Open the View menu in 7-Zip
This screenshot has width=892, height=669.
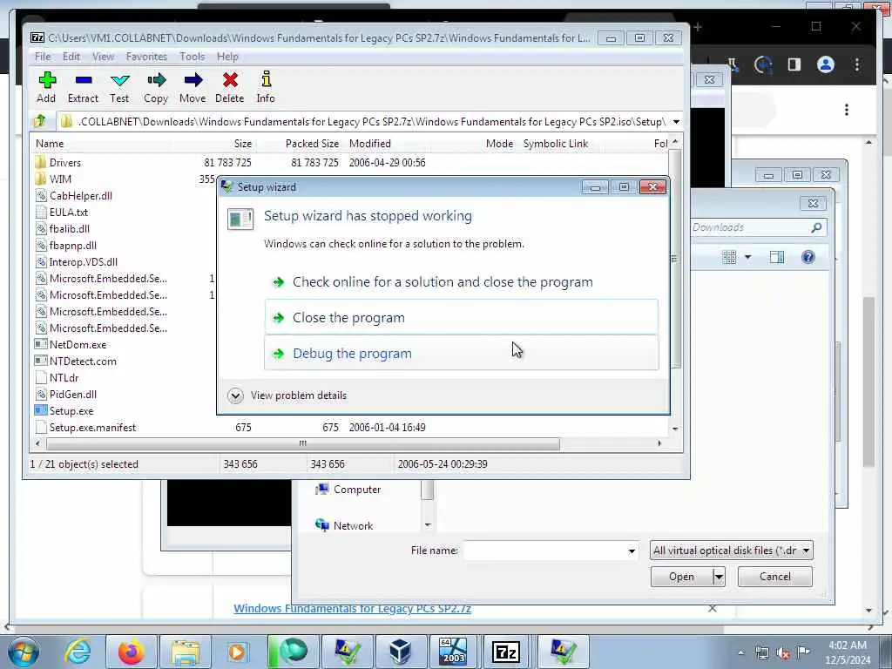pyautogui.click(x=103, y=57)
